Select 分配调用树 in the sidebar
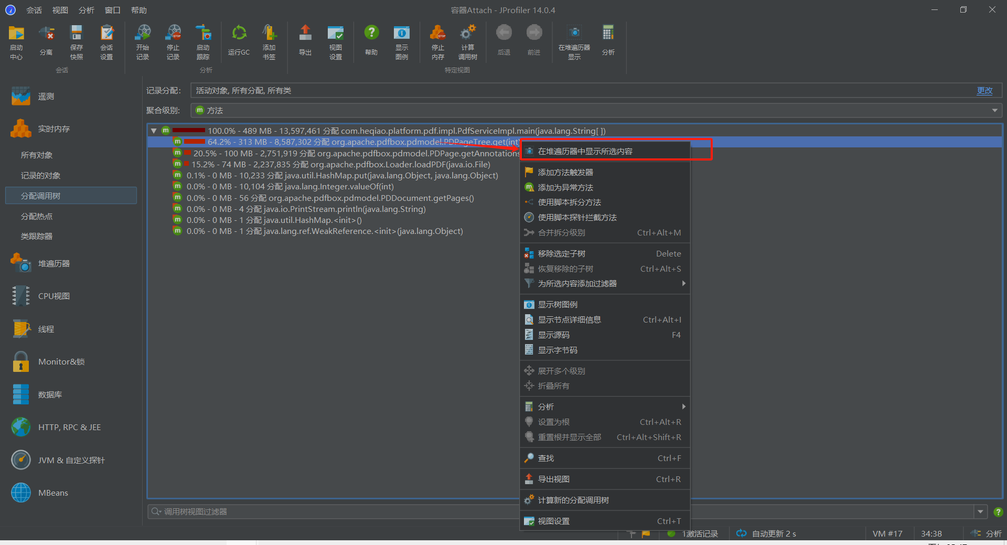The image size is (1007, 545). pyautogui.click(x=71, y=196)
